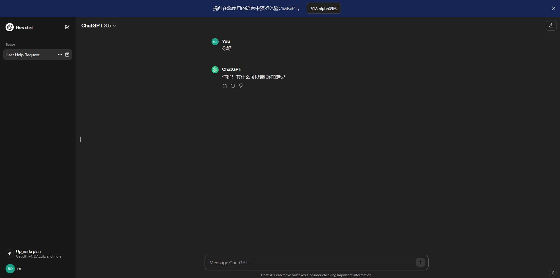The width and height of the screenshot is (560, 278).
Task: Regenerate the ChatGPT response
Action: (x=233, y=86)
